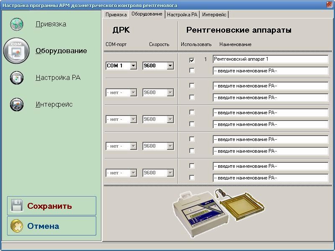This screenshot has width=335, height=251.
Task: Open the COM 1 port dropdown
Action: (x=133, y=66)
